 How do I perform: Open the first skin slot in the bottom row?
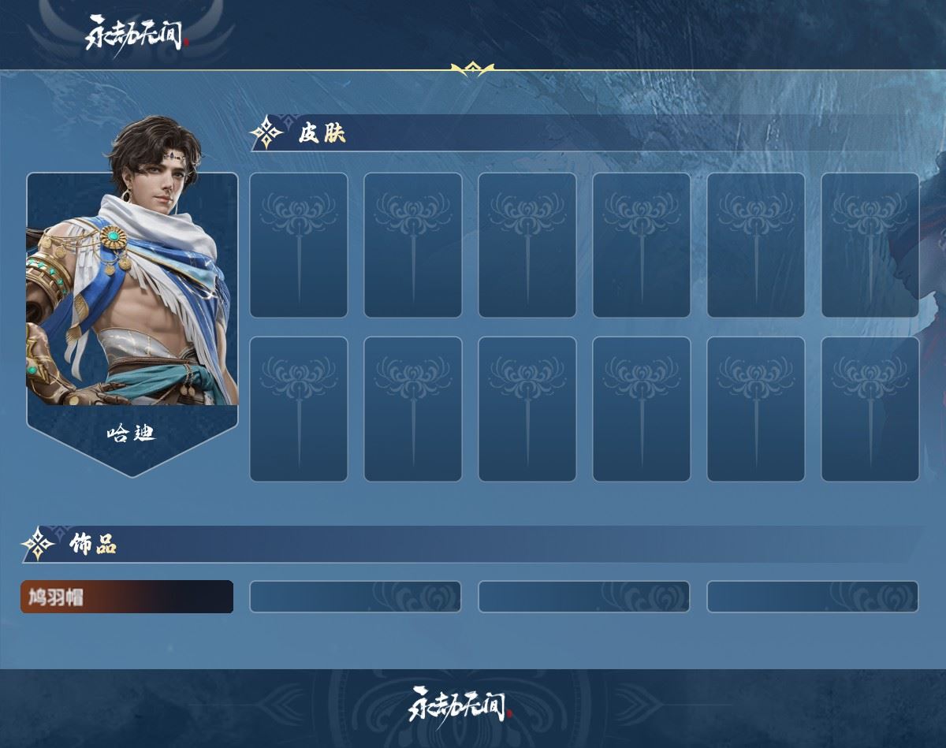(x=299, y=409)
